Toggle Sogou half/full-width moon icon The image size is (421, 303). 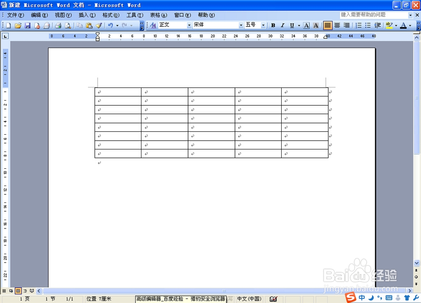click(371, 298)
